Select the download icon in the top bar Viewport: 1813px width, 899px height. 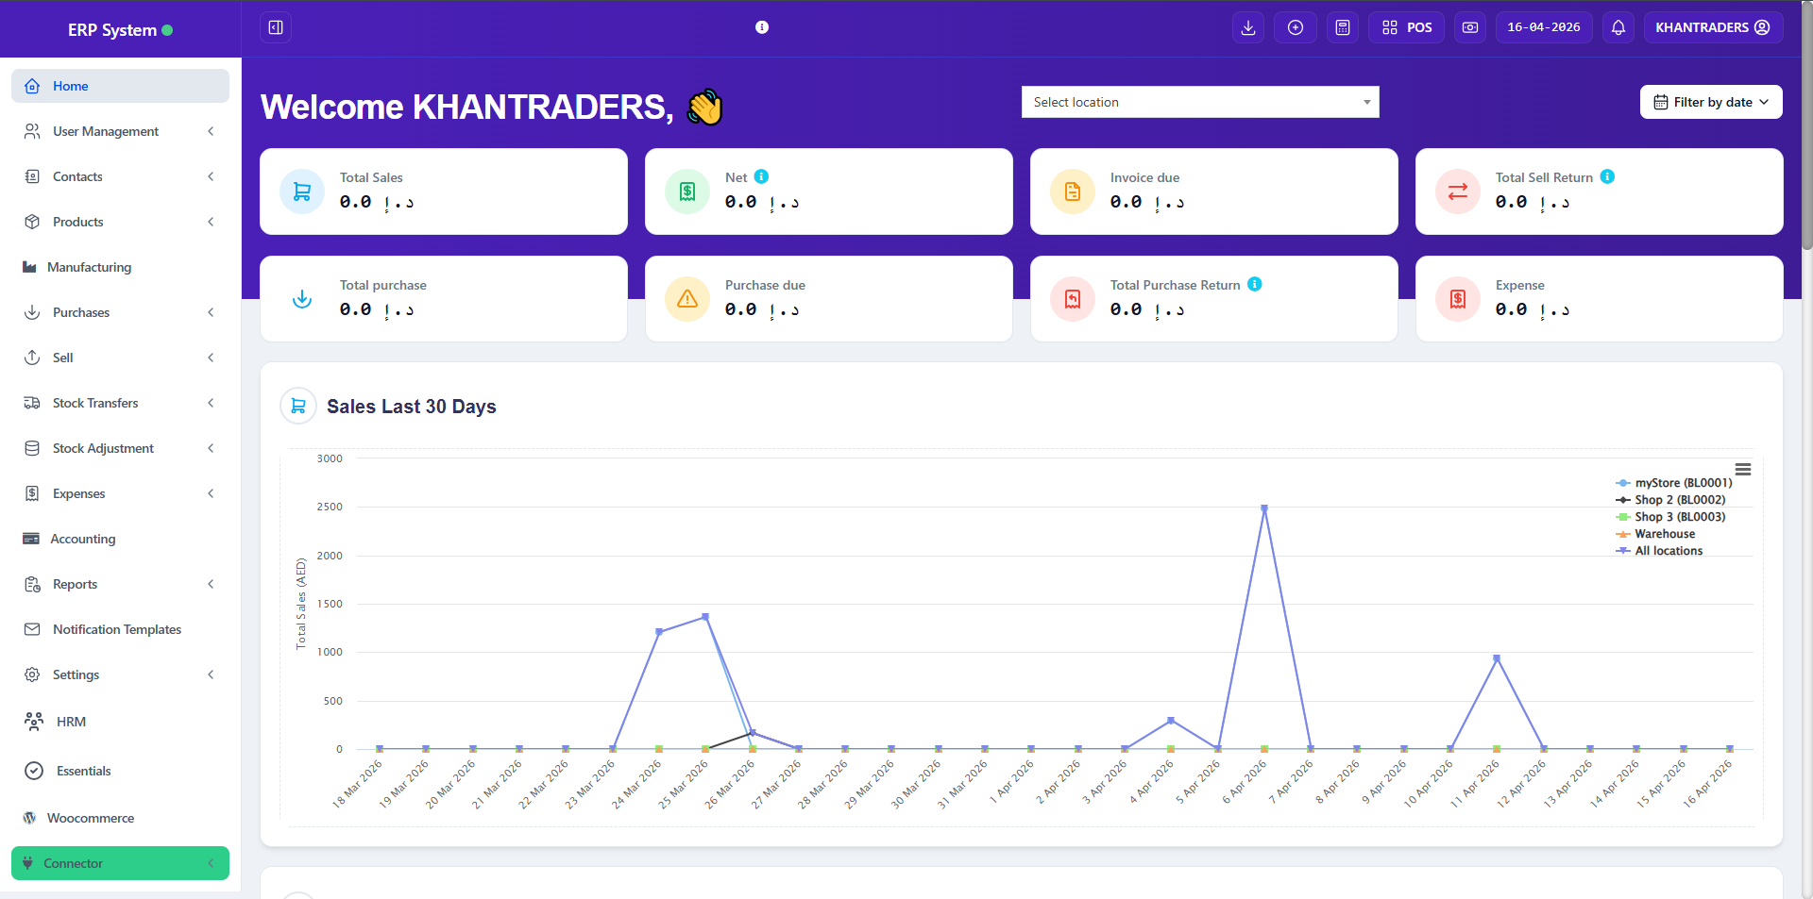click(1247, 27)
